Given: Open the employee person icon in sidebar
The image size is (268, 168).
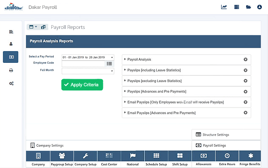Looking at the screenshot, I should point(11,44).
